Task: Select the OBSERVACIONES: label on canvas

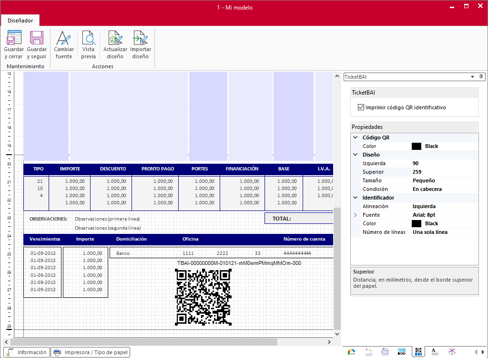Action: pos(48,219)
